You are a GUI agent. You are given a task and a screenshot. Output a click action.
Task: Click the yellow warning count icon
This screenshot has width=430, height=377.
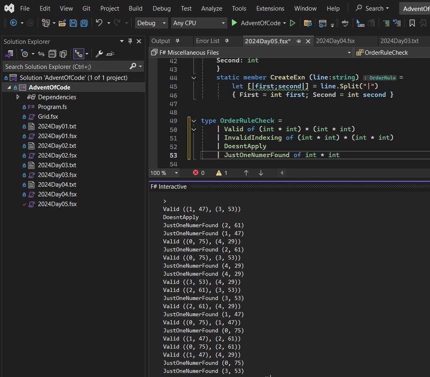(219, 173)
